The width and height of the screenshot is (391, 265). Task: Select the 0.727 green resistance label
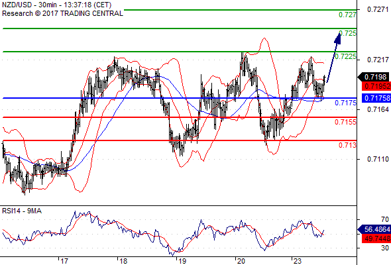click(347, 15)
